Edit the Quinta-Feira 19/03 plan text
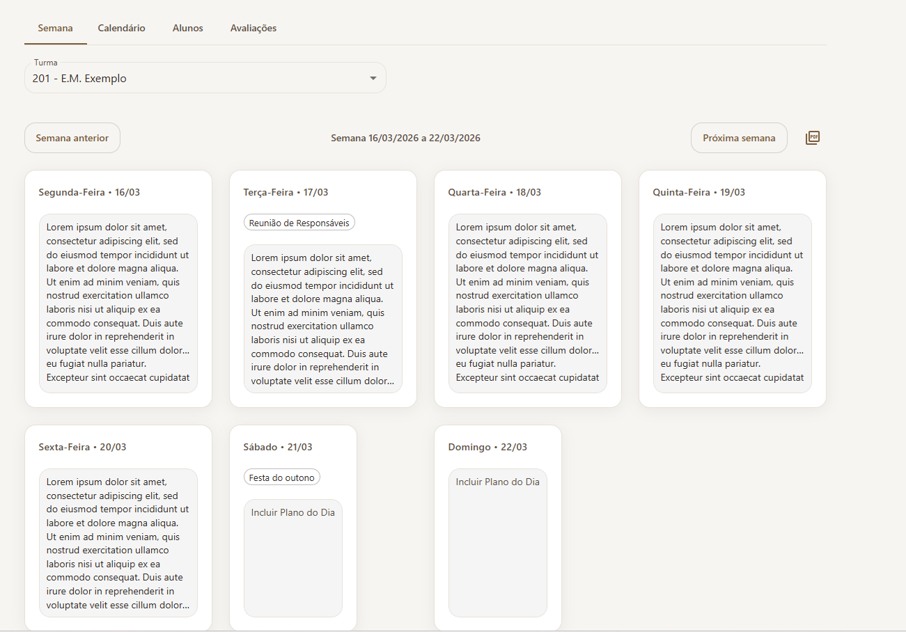 point(732,303)
